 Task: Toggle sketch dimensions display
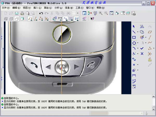click(60, 19)
